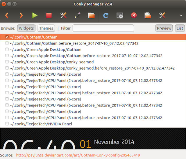Close the Conky Manager window
Screen dimensions: 186x159
4,4
